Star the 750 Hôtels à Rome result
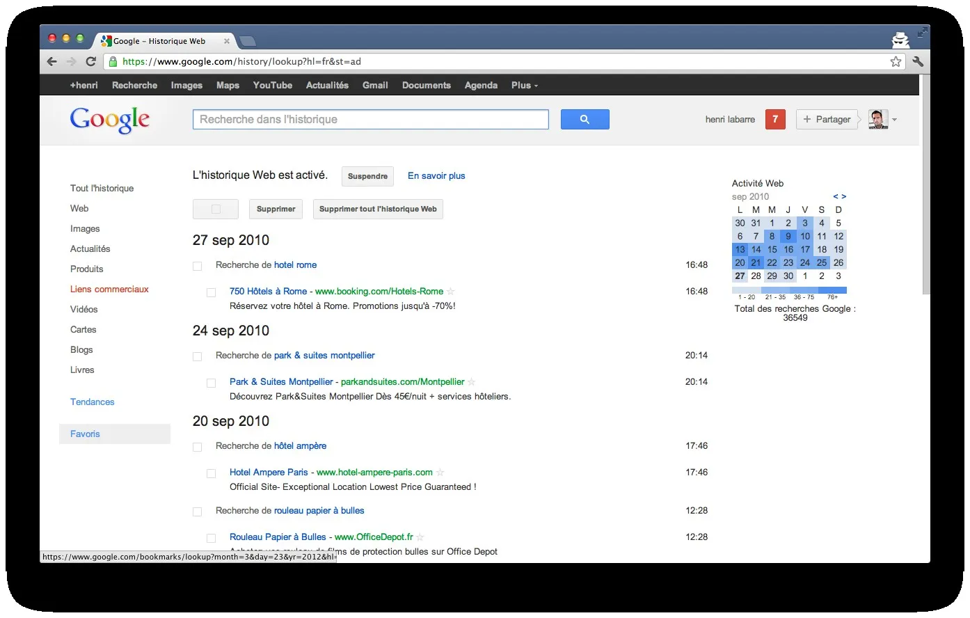This screenshot has height=618, width=970. click(451, 292)
